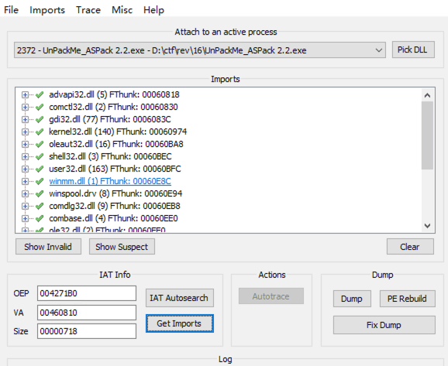Expand shell32.dll imports list
Image resolution: width=448 pixels, height=366 pixels.
pyautogui.click(x=25, y=156)
